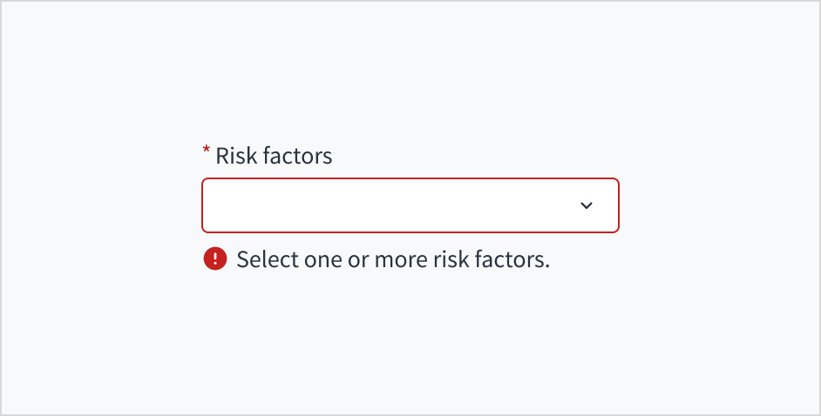Click the asterisk before Risk factors

(x=207, y=151)
